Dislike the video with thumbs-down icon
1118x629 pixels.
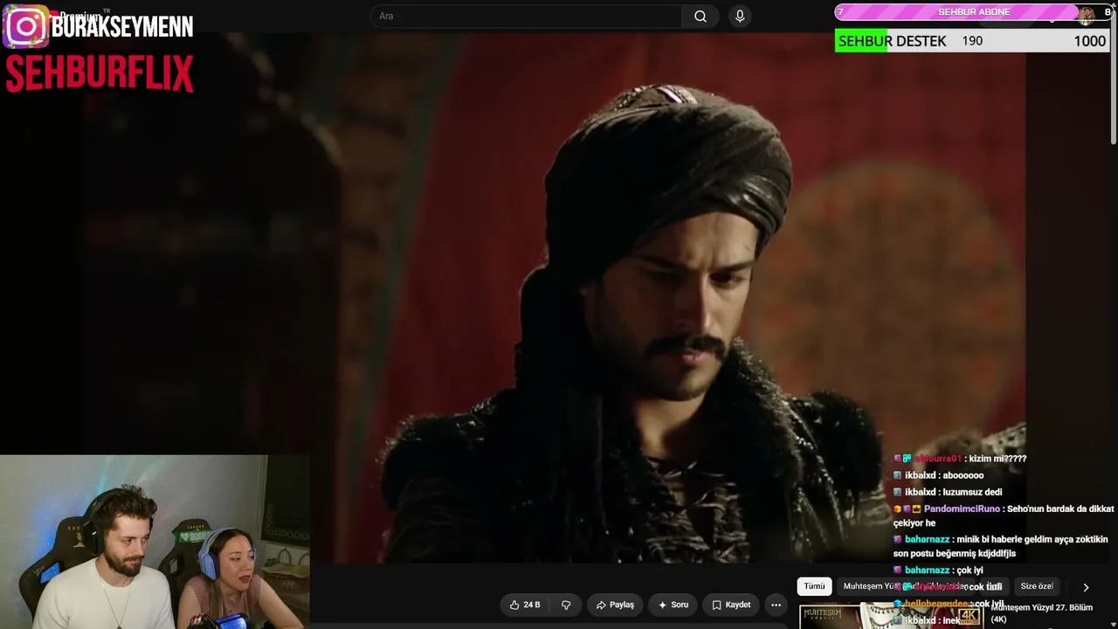point(566,605)
